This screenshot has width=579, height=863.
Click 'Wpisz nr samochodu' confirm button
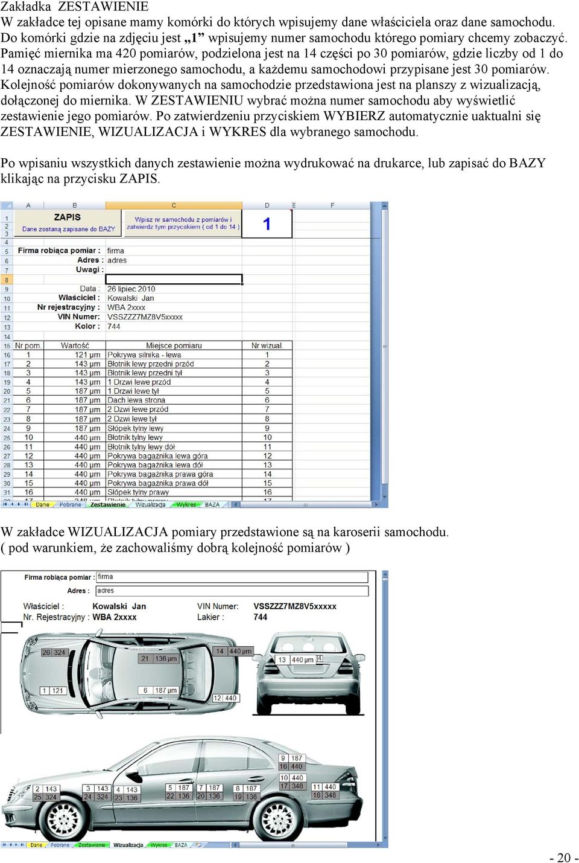182,223
